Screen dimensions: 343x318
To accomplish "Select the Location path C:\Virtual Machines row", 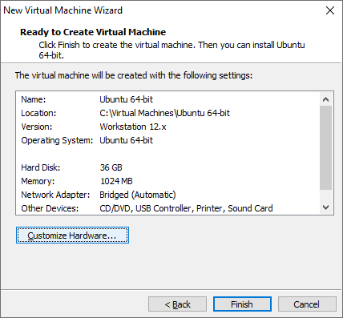I will pyautogui.click(x=167, y=113).
